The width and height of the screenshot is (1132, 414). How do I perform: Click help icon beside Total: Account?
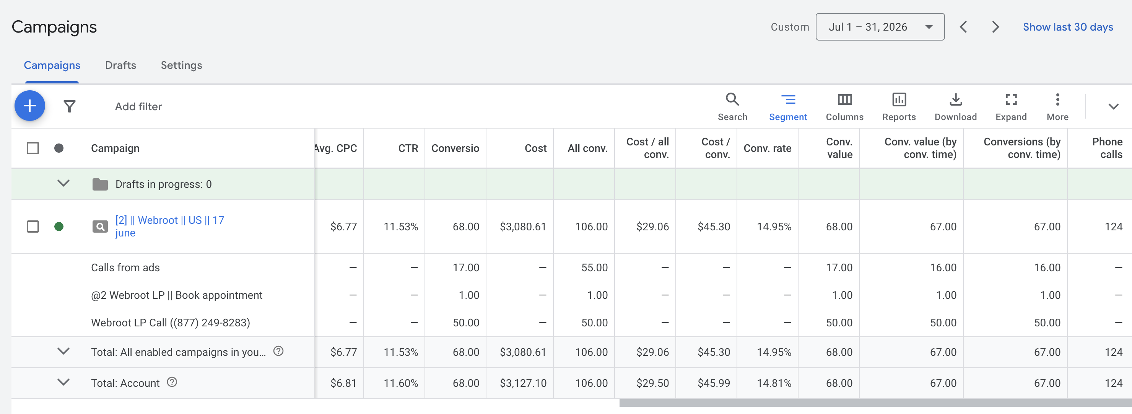click(x=172, y=382)
